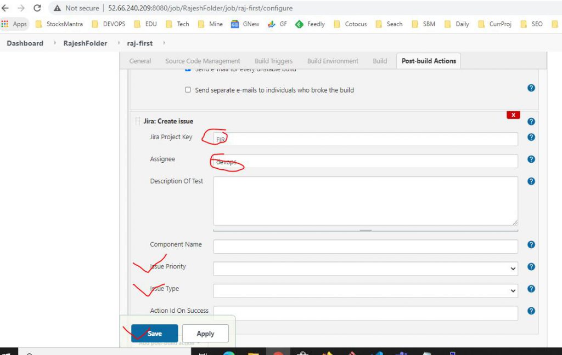
Task: Show help for Component Name field
Action: [x=531, y=245]
